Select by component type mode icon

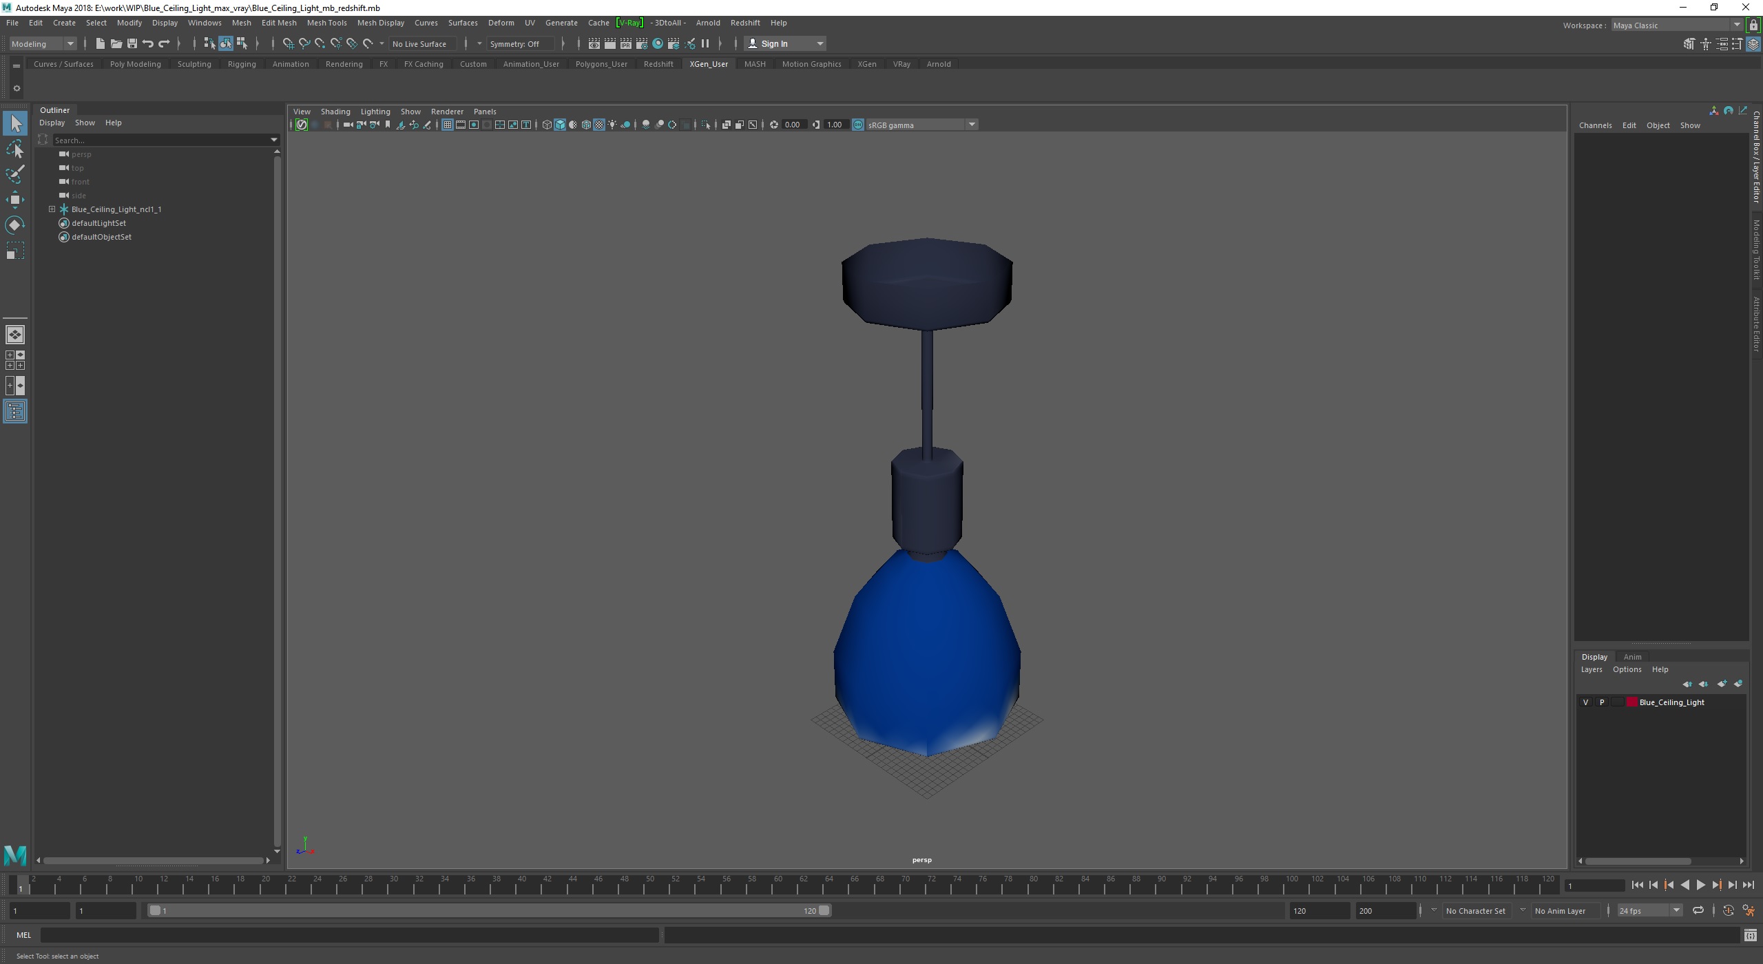tap(242, 43)
